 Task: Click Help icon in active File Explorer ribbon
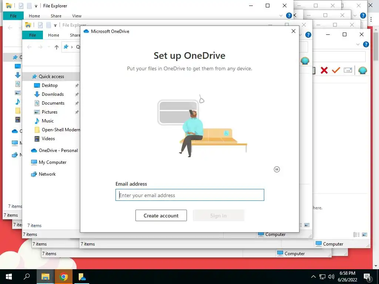pos(289,16)
